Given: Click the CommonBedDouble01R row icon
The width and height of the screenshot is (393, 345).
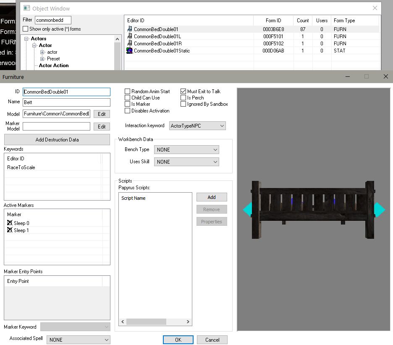Looking at the screenshot, I should [x=130, y=44].
